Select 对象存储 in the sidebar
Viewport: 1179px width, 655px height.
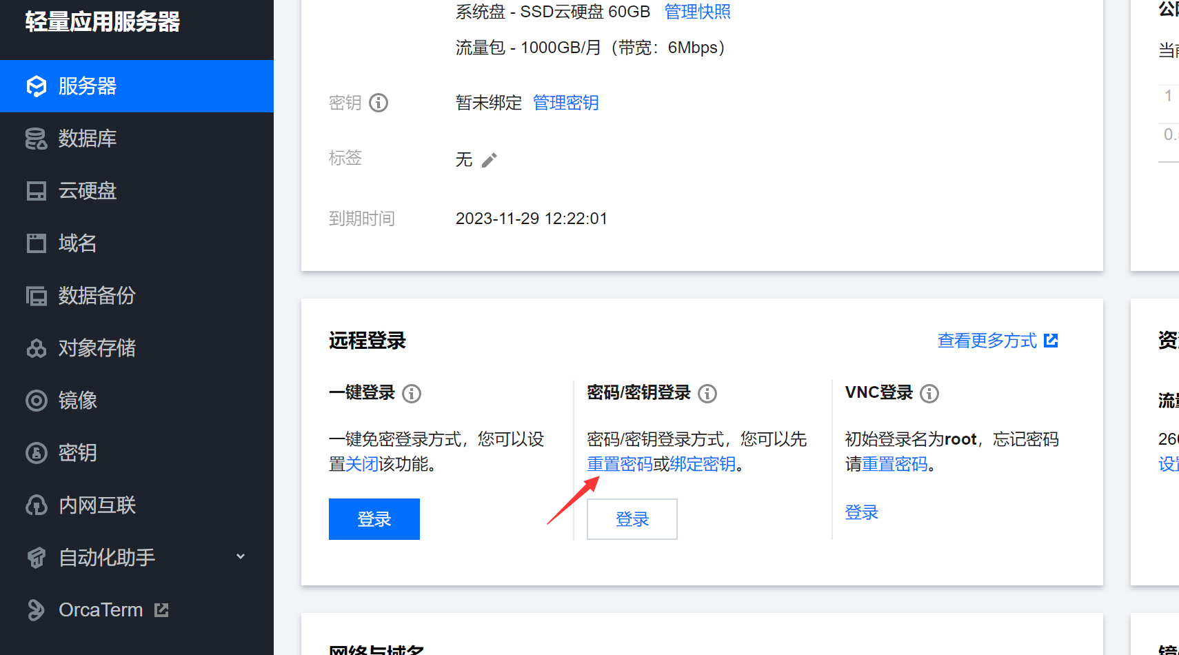137,348
